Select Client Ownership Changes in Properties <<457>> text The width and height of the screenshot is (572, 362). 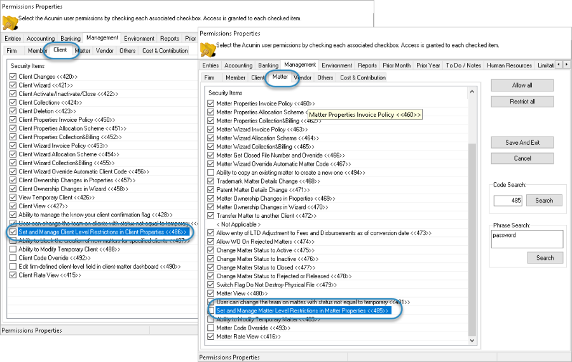[77, 180]
